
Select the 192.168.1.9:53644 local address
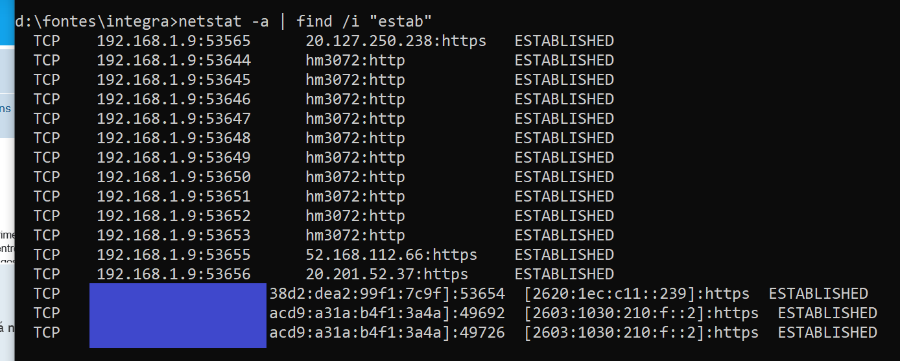[173, 60]
